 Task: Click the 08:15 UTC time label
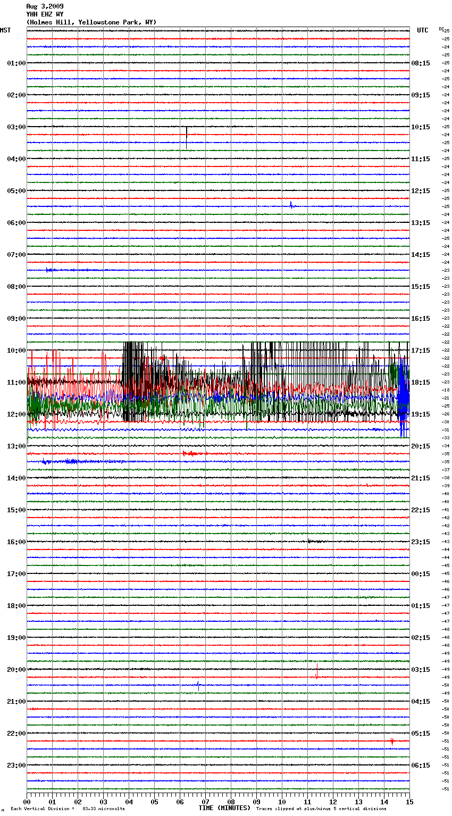pos(421,63)
